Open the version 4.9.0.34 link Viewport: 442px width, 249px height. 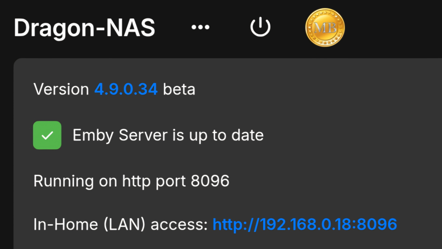coord(126,89)
